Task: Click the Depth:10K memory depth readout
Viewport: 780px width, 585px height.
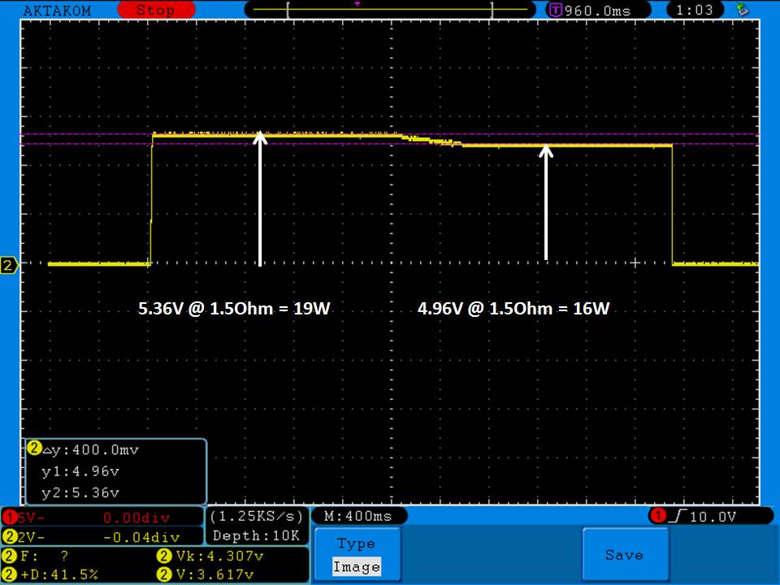Action: [256, 535]
